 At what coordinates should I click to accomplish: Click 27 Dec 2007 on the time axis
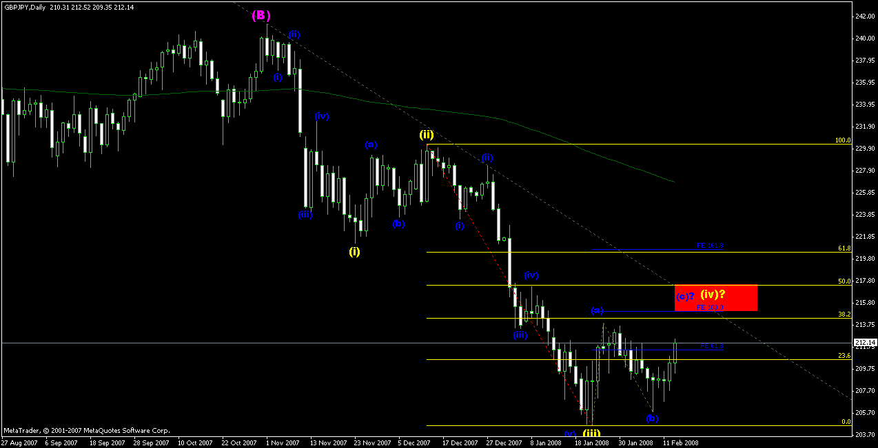(504, 443)
